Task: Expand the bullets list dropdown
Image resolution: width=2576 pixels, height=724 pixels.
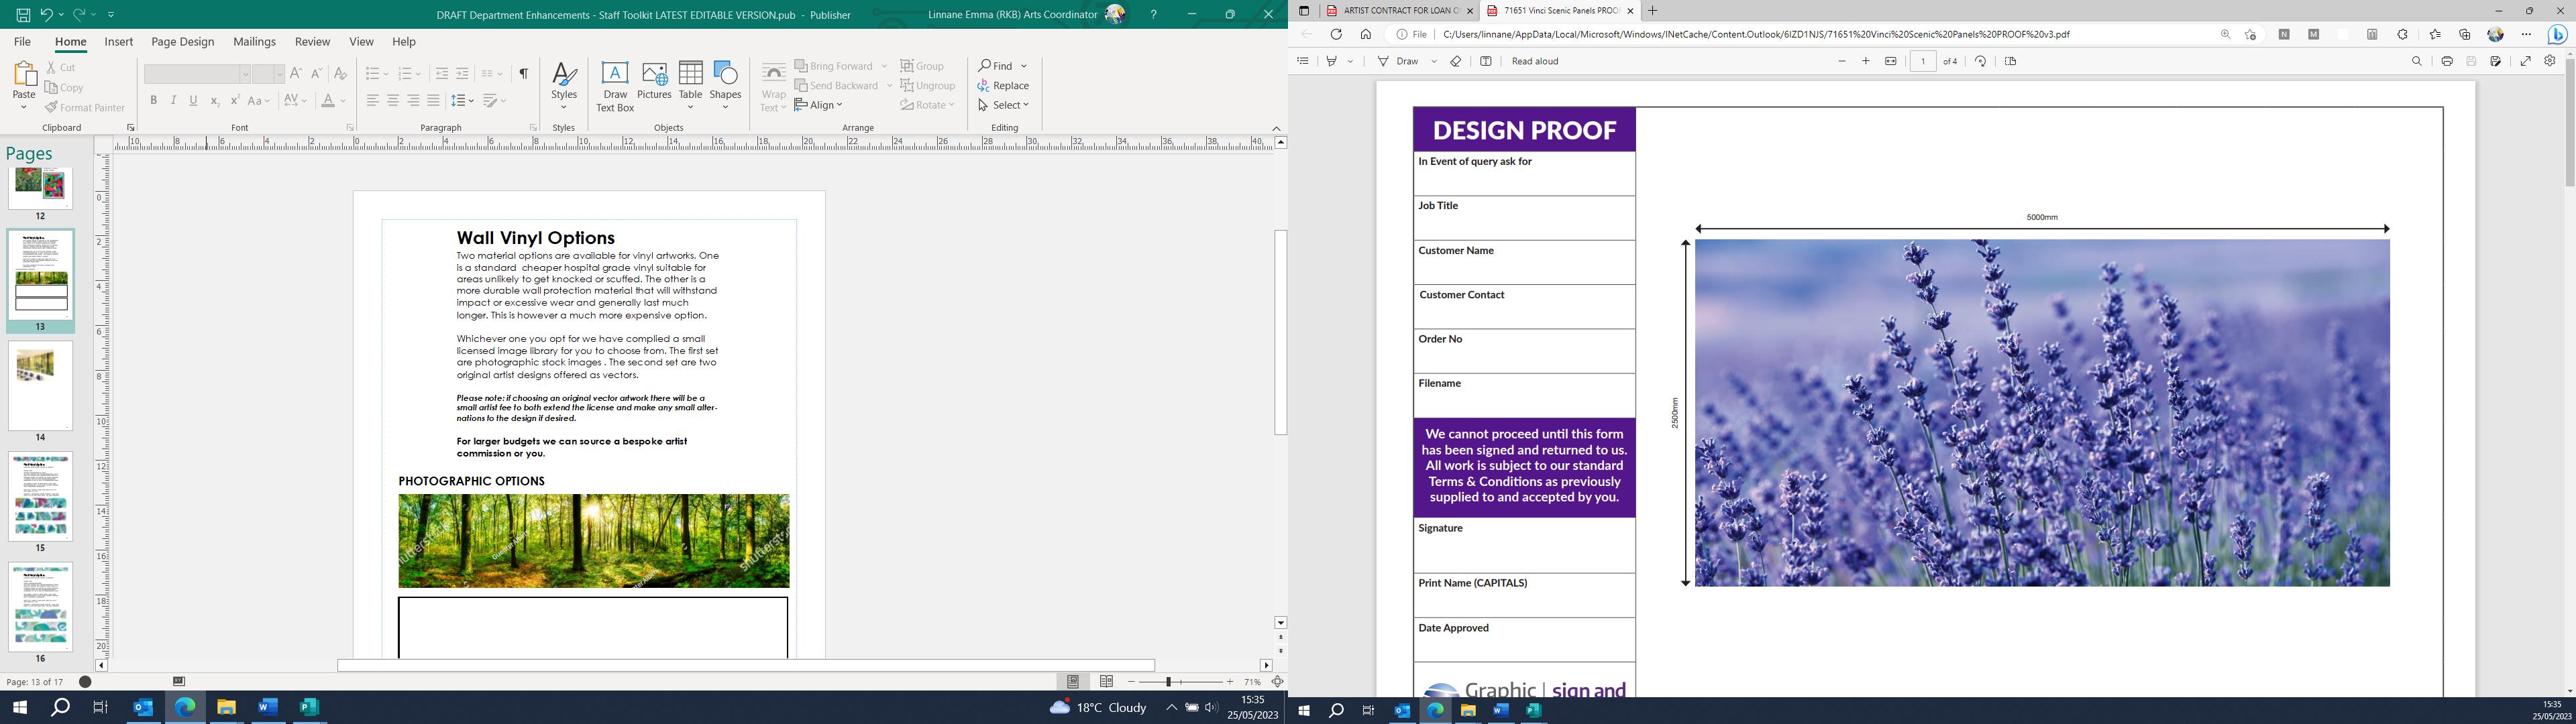Action: click(385, 74)
